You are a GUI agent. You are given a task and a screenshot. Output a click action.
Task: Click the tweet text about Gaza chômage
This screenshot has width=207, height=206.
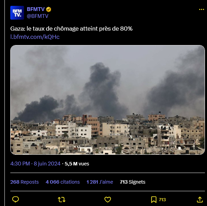click(x=71, y=29)
